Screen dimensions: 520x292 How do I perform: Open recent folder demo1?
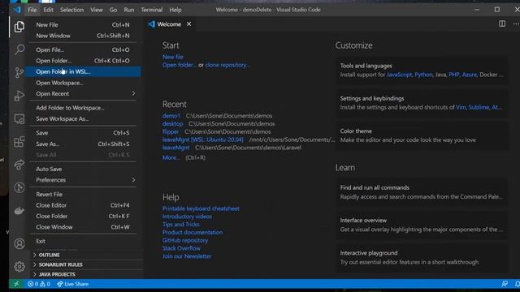pyautogui.click(x=171, y=116)
